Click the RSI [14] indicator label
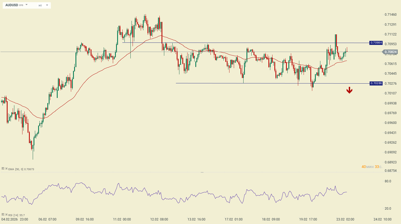The height and width of the screenshot is (224, 401). (x=13, y=215)
